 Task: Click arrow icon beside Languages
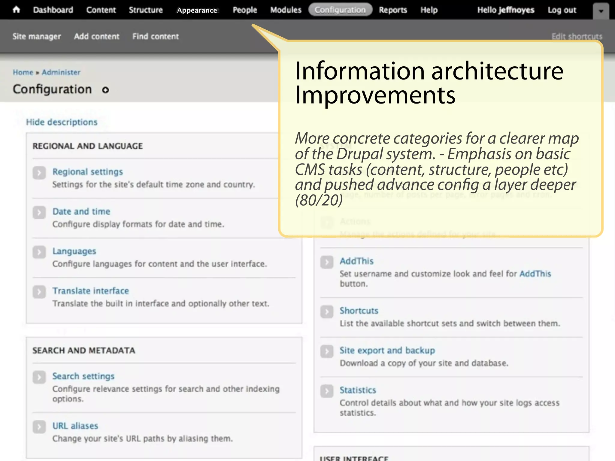39,252
